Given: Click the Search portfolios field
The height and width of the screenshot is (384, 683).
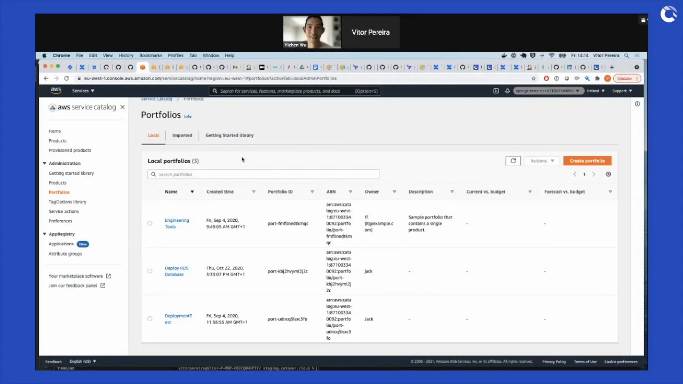Looking at the screenshot, I should tap(264, 174).
